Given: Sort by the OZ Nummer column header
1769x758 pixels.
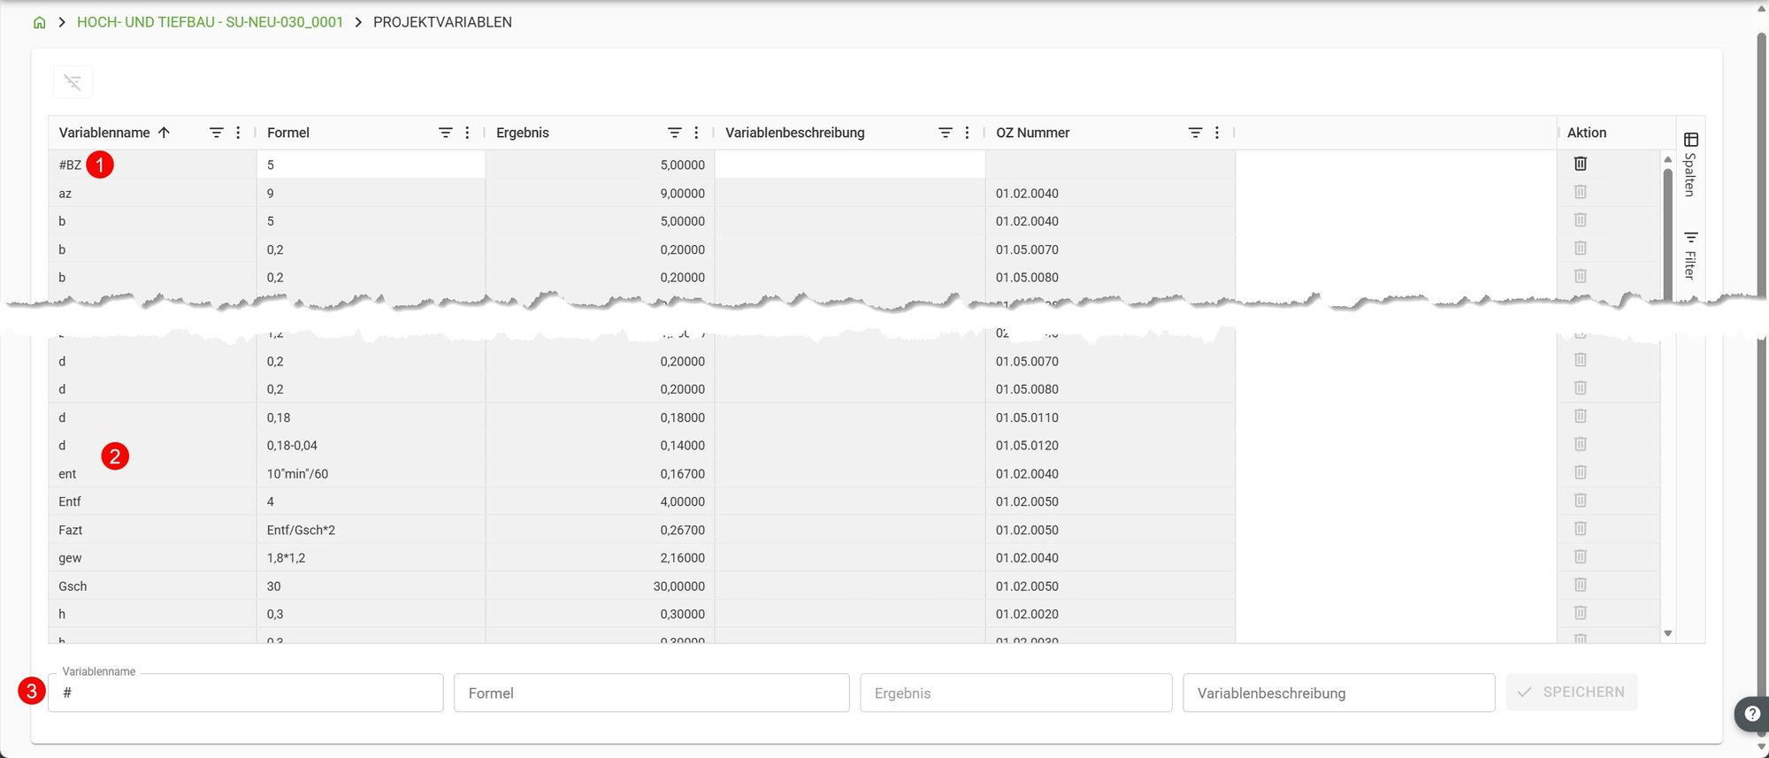Looking at the screenshot, I should [1033, 133].
